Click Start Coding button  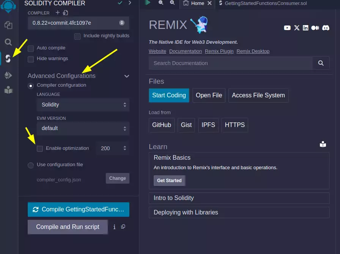tap(169, 95)
